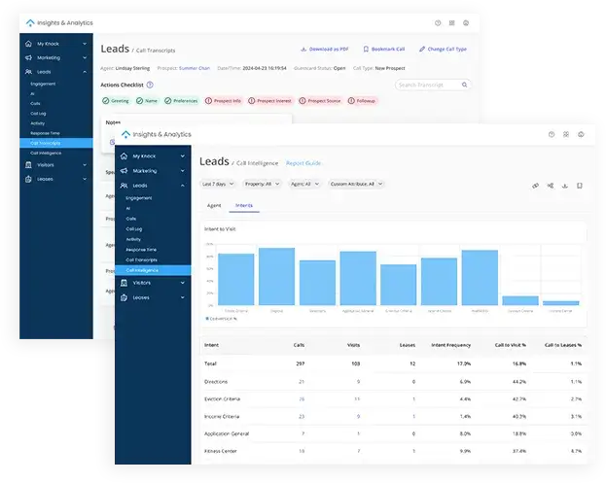Click the Prospect Source checklist chip
This screenshot has height=483, width=606.
[320, 101]
